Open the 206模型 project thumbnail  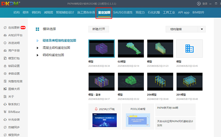[x=160, y=82]
